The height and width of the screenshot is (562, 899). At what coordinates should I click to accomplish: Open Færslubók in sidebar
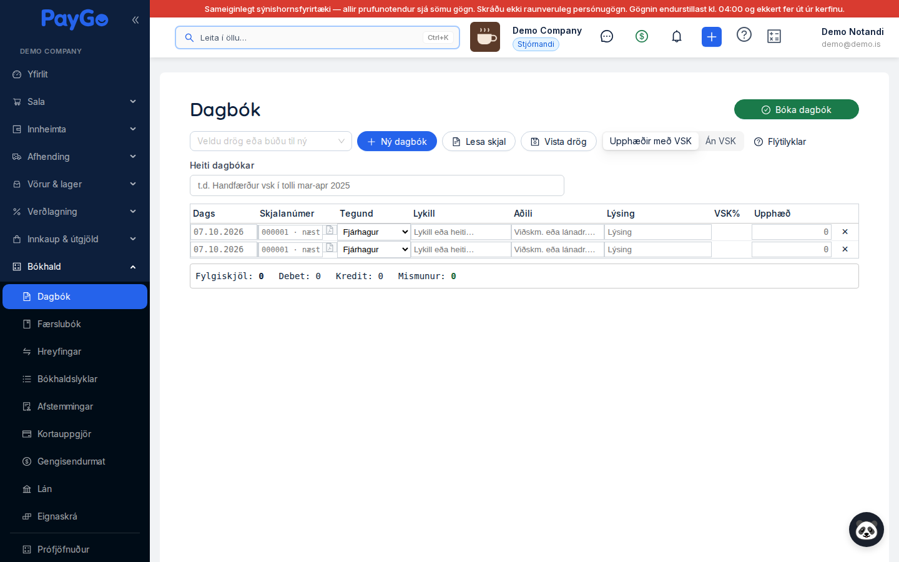tap(75, 324)
